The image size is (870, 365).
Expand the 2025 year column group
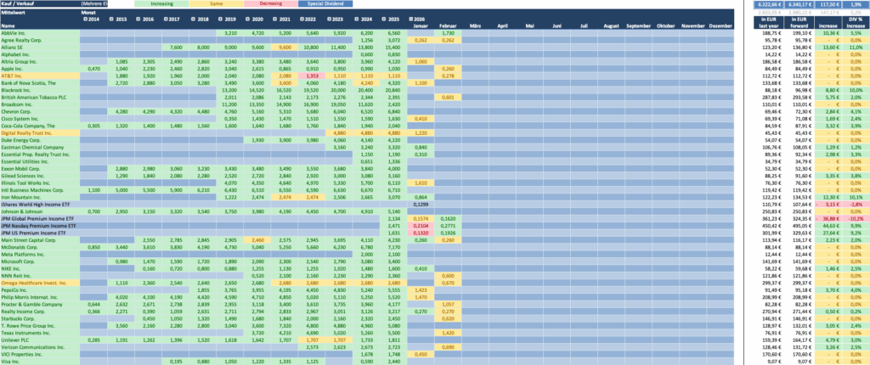point(383,19)
